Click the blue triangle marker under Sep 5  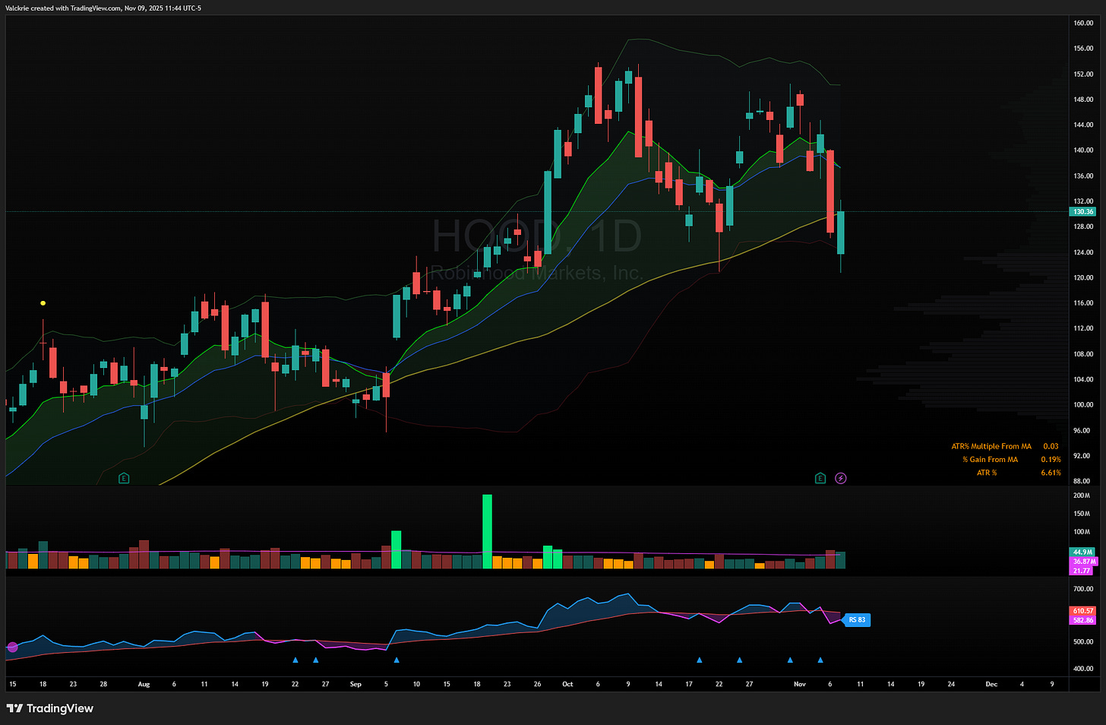coord(396,660)
